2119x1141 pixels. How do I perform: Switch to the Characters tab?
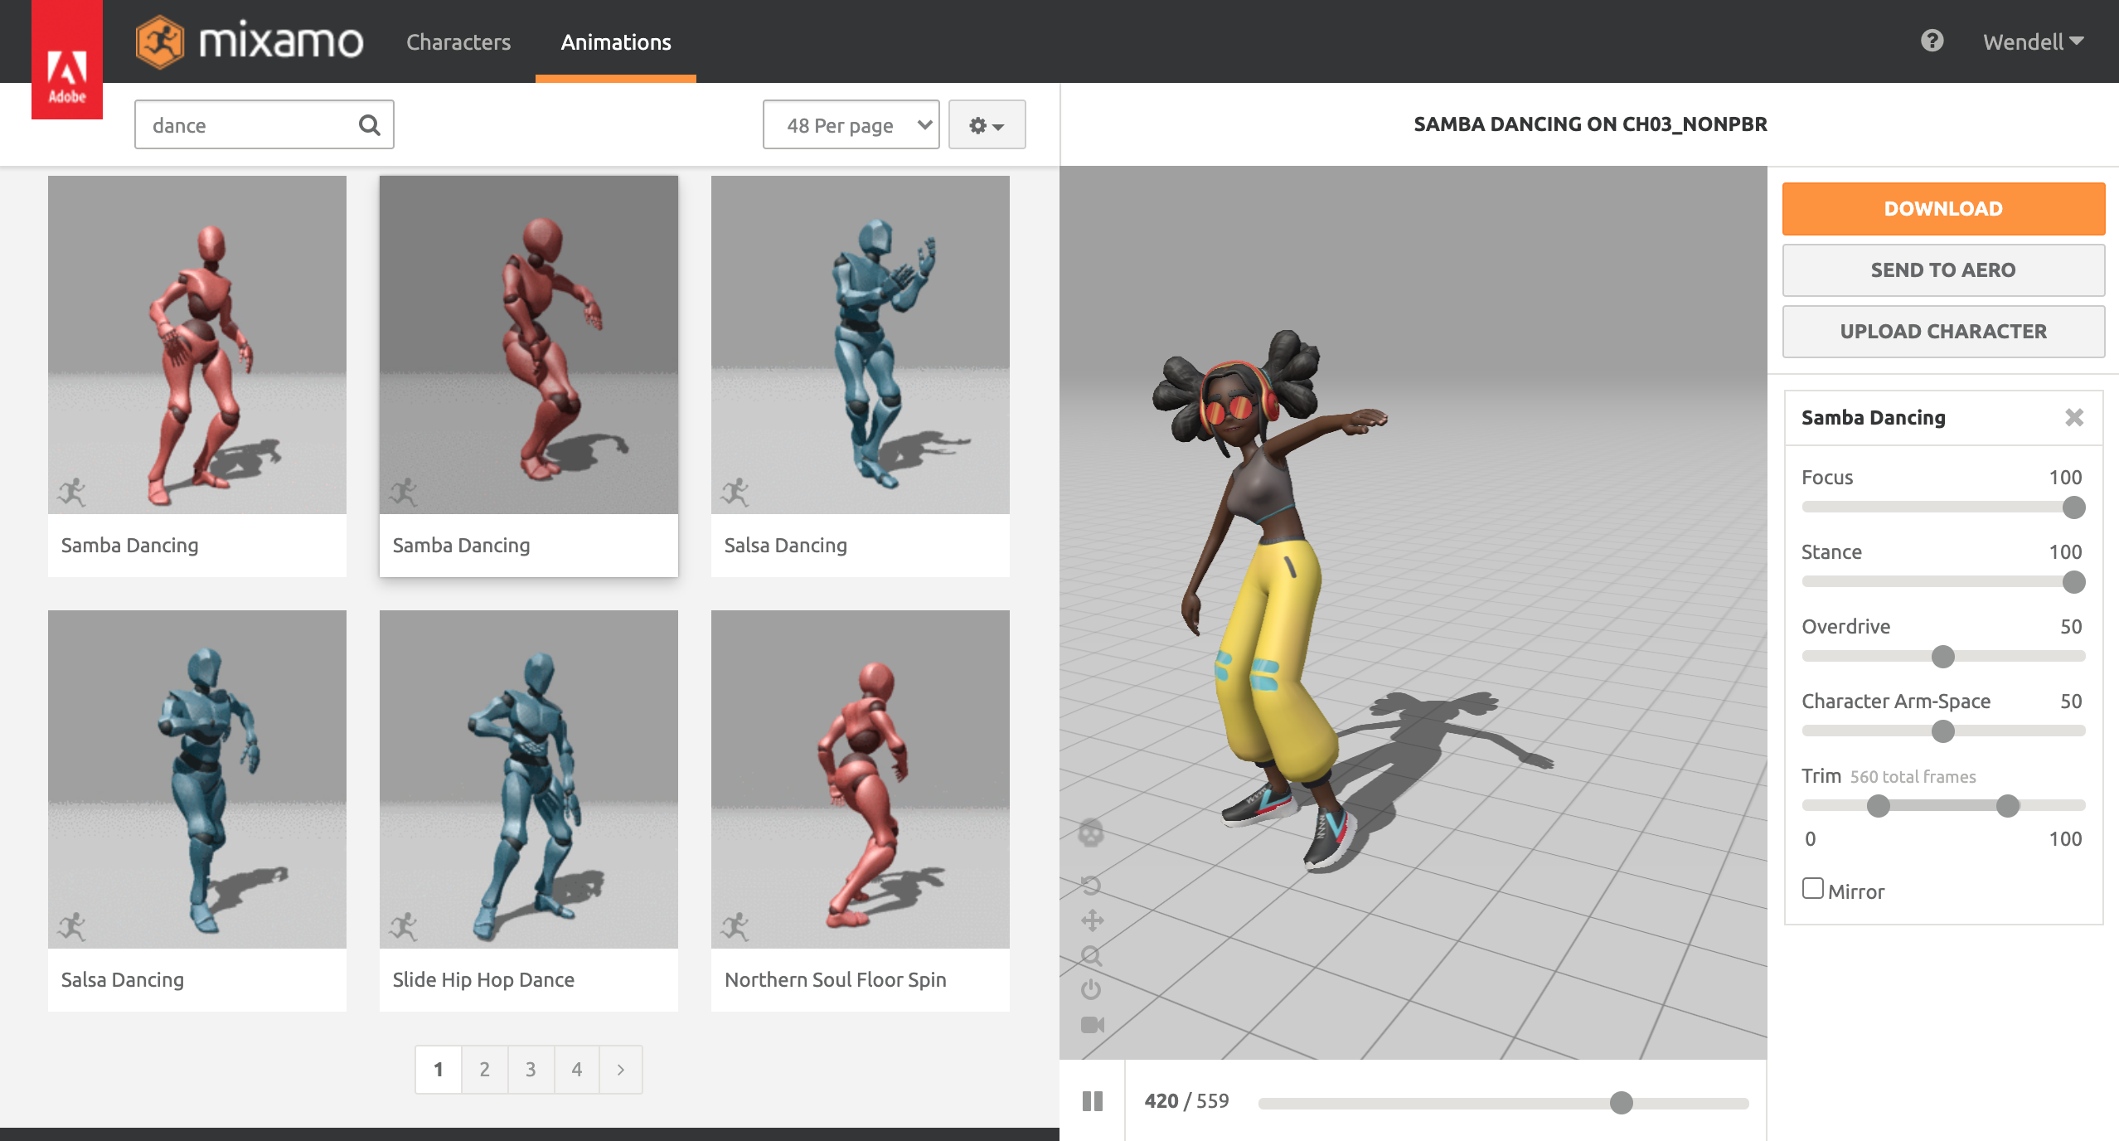(458, 42)
